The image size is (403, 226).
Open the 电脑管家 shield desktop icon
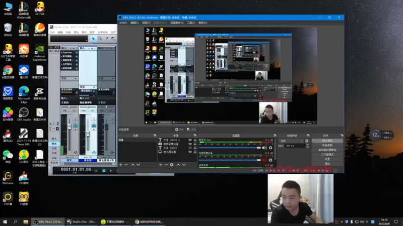pos(8,93)
